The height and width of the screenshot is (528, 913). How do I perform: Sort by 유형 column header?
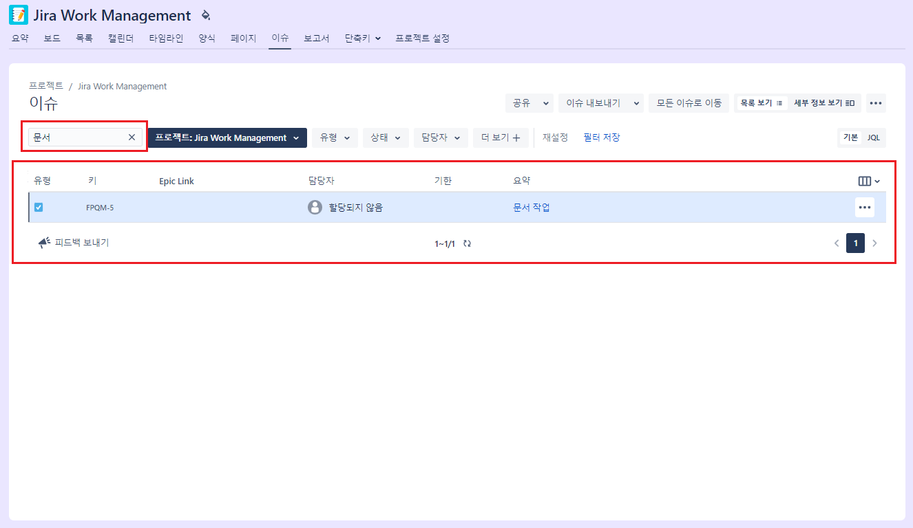click(x=42, y=181)
